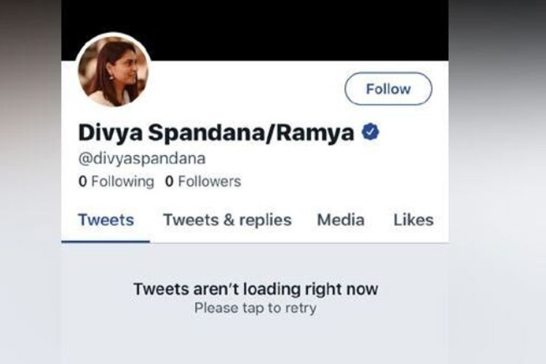Click empty gray timeline area below retry text
The height and width of the screenshot is (364, 546).
256,342
